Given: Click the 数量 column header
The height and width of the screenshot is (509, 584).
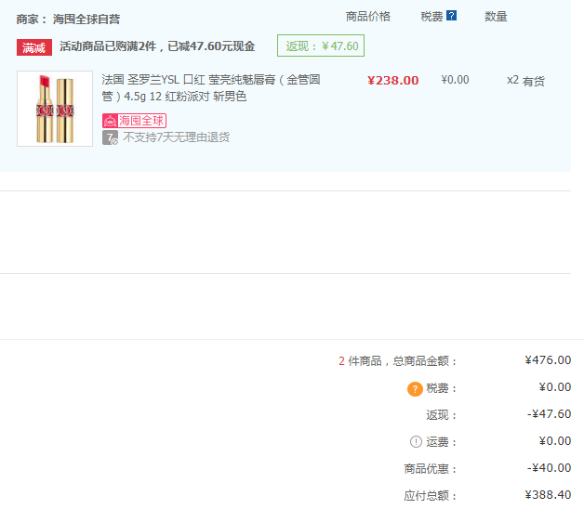Looking at the screenshot, I should click(496, 17).
